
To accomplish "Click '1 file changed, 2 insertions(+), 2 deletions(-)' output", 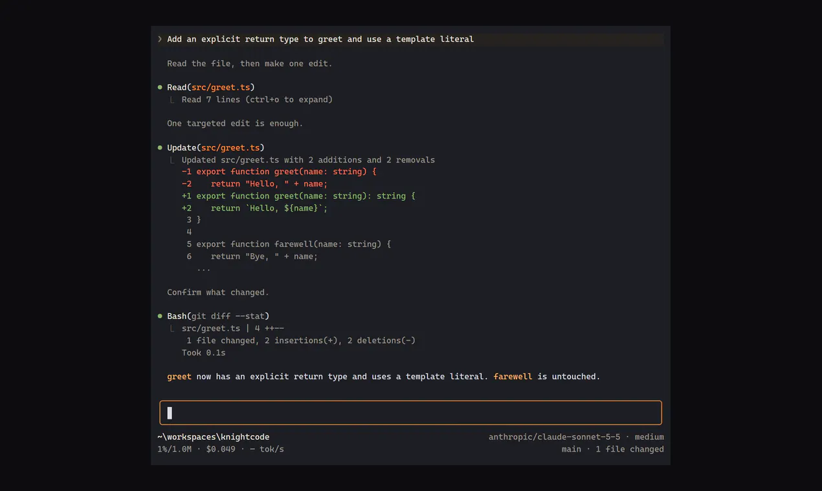I will point(301,340).
